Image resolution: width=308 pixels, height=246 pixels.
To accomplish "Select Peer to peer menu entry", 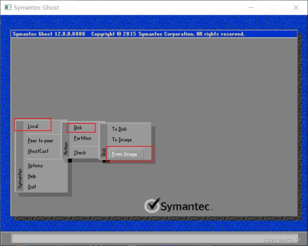I will pos(40,141).
